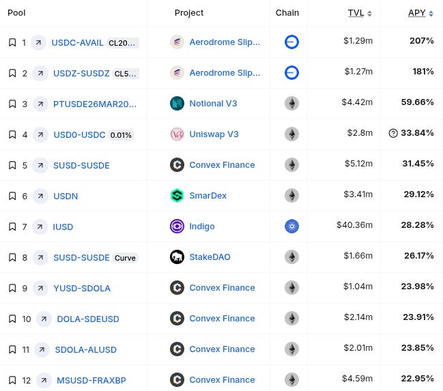Bookmark the USD0-USDC pool
This screenshot has width=443, height=391.
pos(12,134)
